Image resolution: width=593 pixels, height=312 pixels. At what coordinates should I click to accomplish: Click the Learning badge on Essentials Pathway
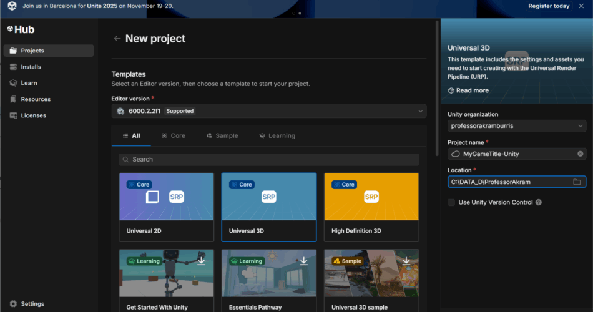[x=247, y=261]
